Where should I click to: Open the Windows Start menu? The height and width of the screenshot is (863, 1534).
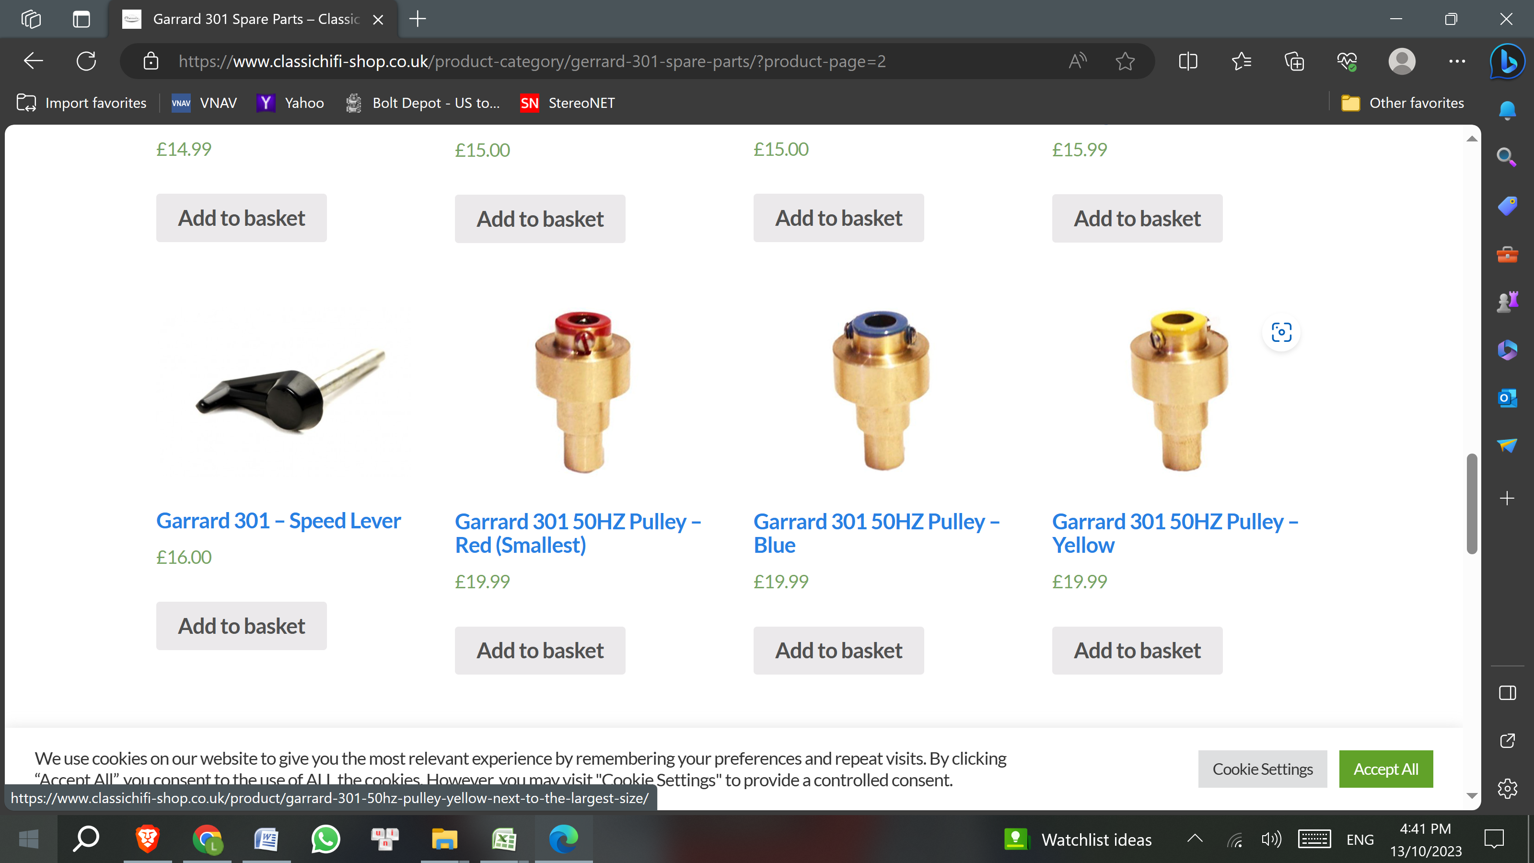(29, 839)
